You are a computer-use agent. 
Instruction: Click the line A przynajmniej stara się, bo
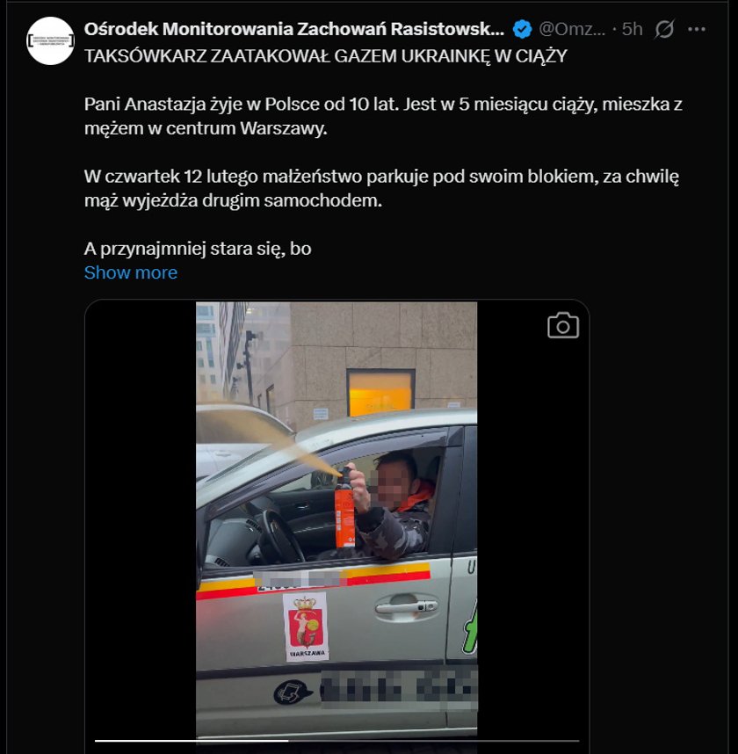(x=198, y=249)
